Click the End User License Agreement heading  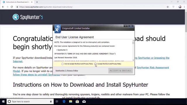coord(75,37)
